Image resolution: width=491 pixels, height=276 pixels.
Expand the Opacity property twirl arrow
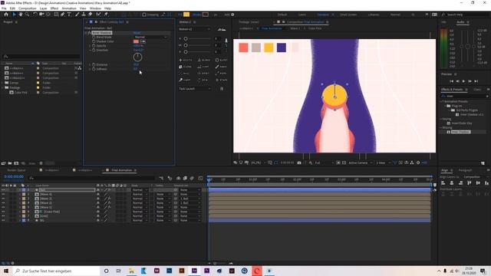coord(90,46)
